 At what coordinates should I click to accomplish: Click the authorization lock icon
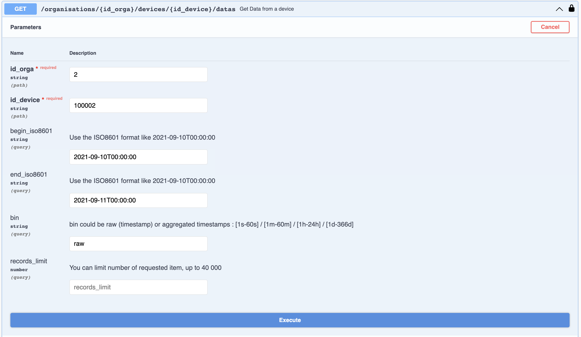tap(571, 8)
